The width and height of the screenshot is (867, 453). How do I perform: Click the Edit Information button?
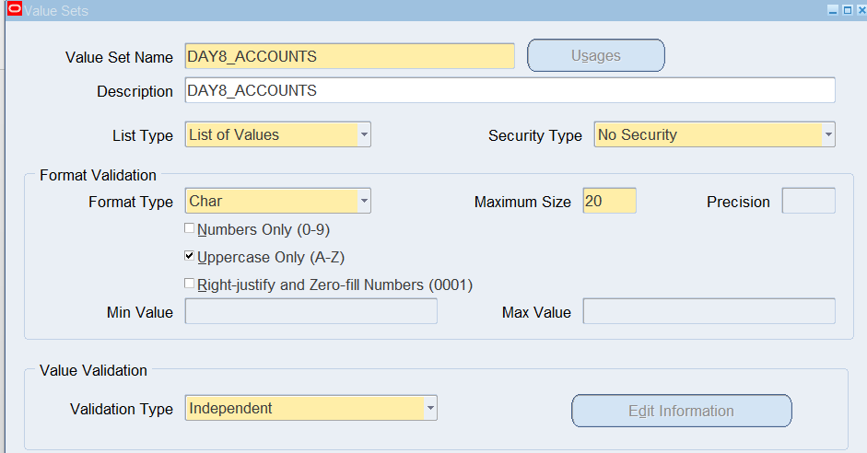pyautogui.click(x=681, y=411)
